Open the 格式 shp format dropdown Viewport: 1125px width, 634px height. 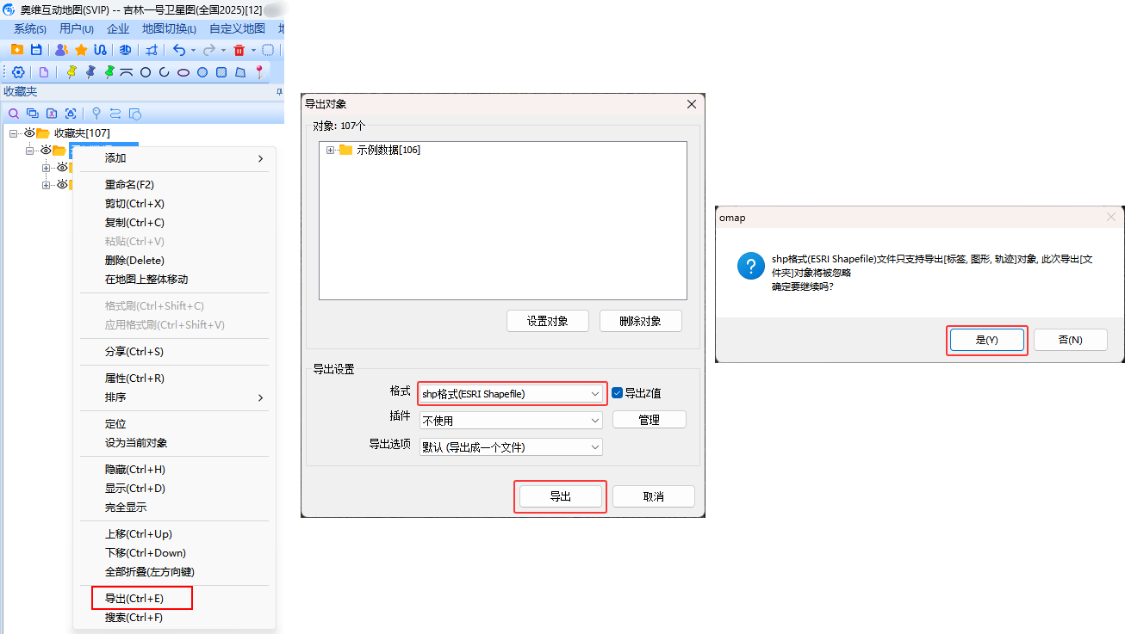pyautogui.click(x=511, y=393)
